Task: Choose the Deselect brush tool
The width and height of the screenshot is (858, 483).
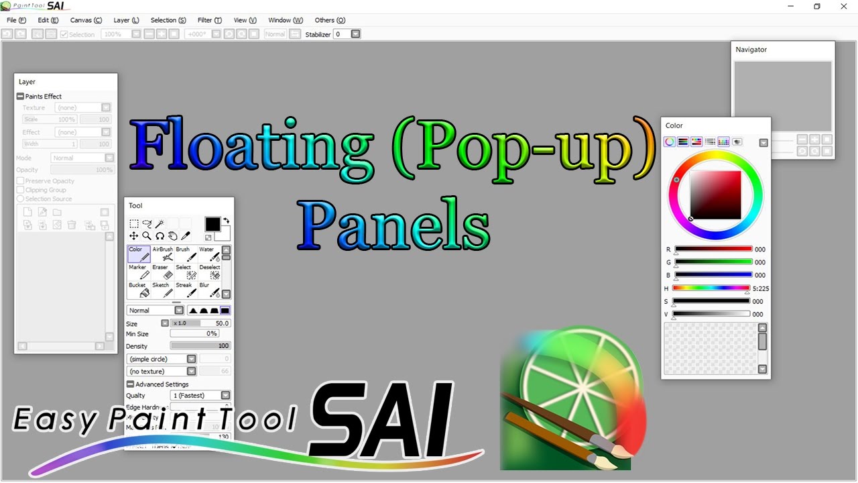Action: [209, 272]
